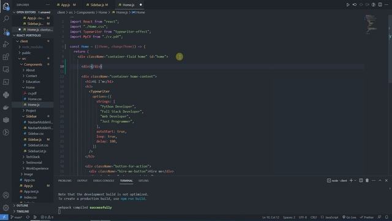Open the editor More Actions ellipsis at top right
This screenshot has height=221, width=392.
pos(386,4)
